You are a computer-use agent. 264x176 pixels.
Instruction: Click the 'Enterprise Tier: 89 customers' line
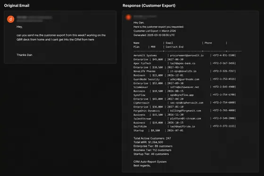click(x=153, y=146)
